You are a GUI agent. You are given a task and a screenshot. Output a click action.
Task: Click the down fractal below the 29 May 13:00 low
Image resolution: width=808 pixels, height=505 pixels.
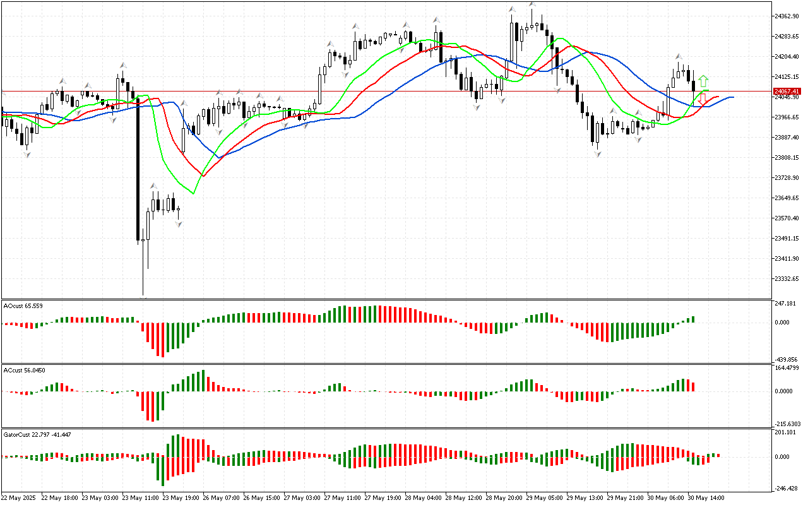(x=597, y=153)
